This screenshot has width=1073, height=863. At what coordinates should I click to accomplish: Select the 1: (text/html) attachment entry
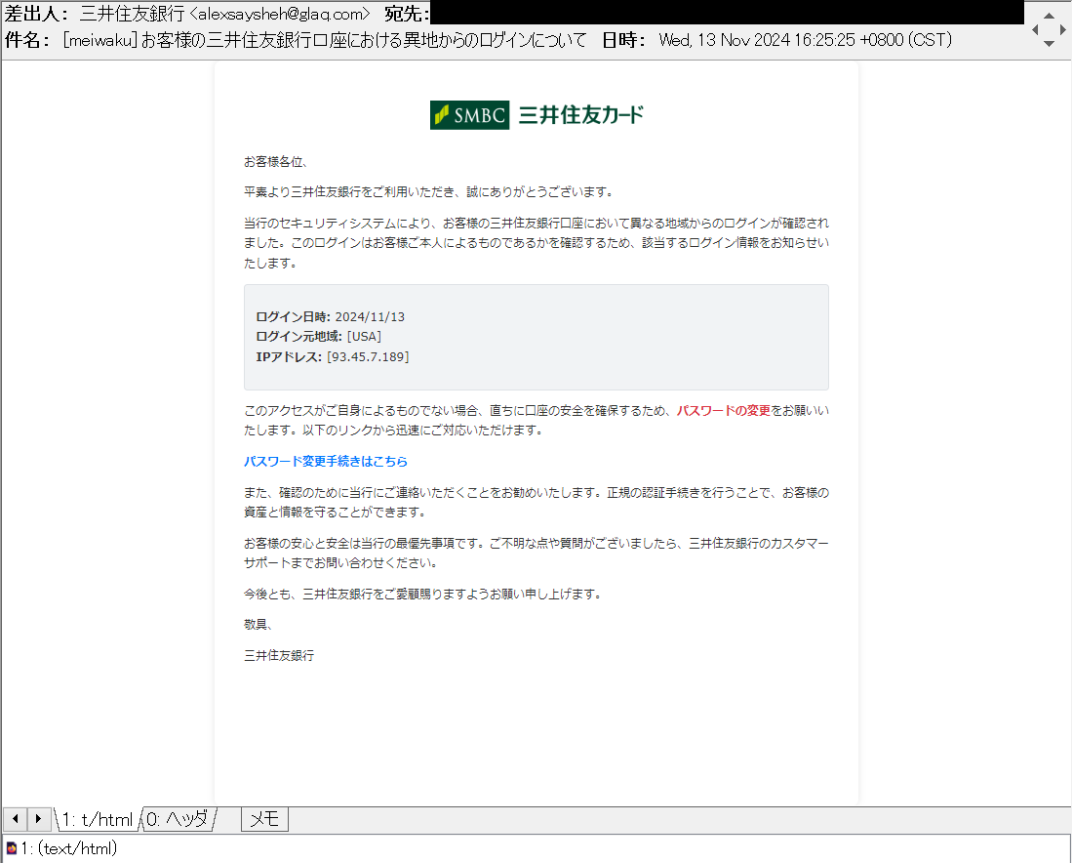61,848
